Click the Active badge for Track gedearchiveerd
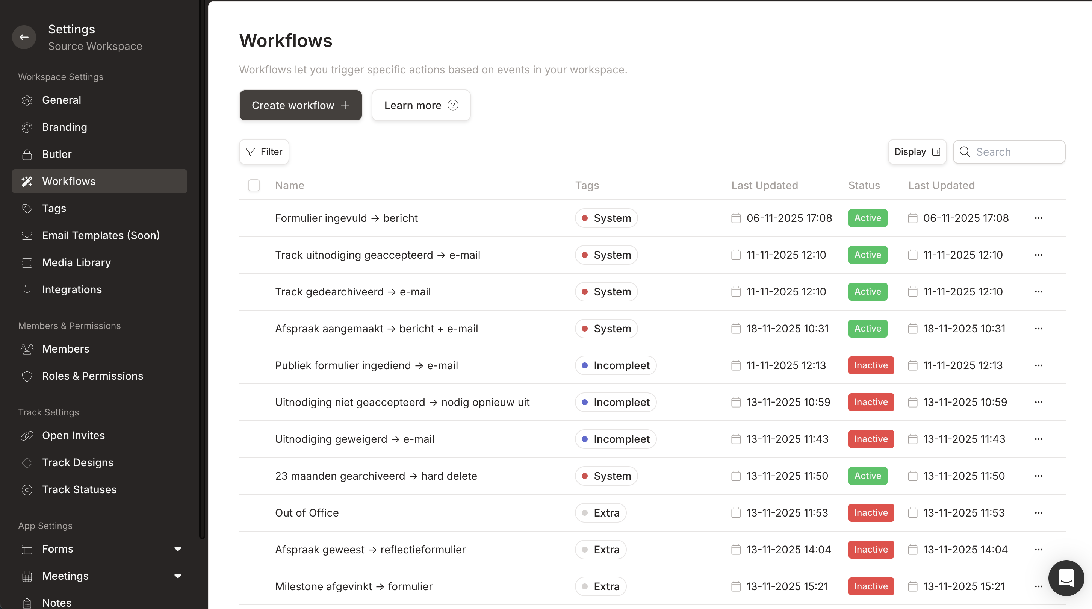Screen dimensions: 1092x609 tap(867, 292)
